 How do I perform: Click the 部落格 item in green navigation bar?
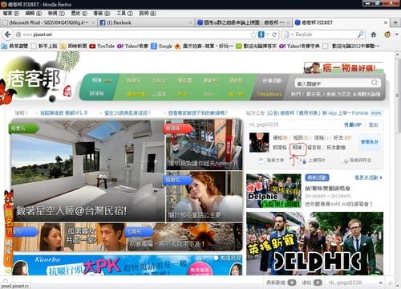(97, 93)
